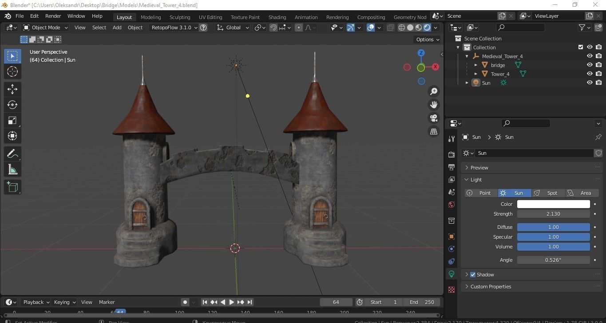Open the Object properties tab
Image resolution: width=606 pixels, height=323 pixels.
452,236
